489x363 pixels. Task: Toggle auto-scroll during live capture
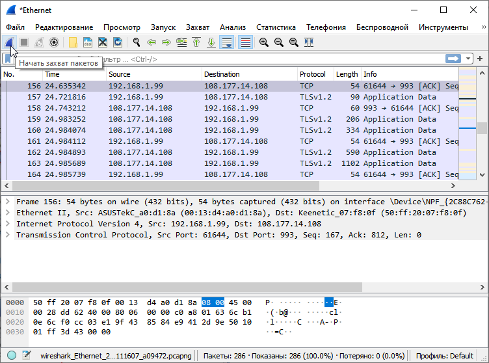point(226,42)
